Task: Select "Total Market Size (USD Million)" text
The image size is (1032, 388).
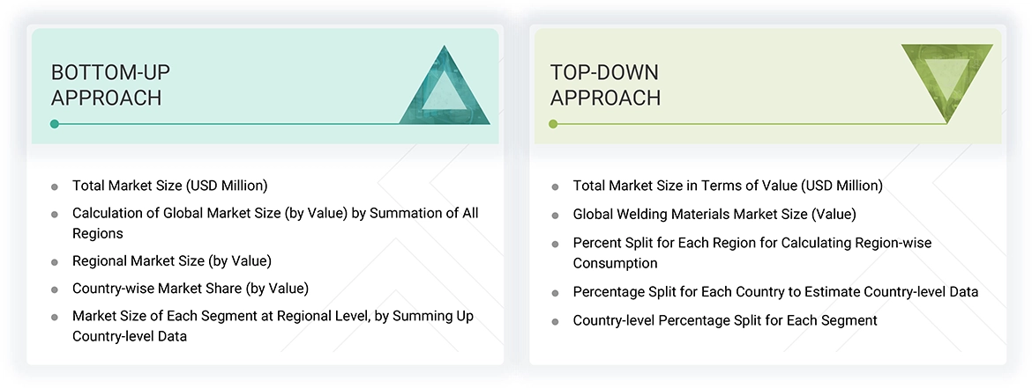Action: (169, 186)
